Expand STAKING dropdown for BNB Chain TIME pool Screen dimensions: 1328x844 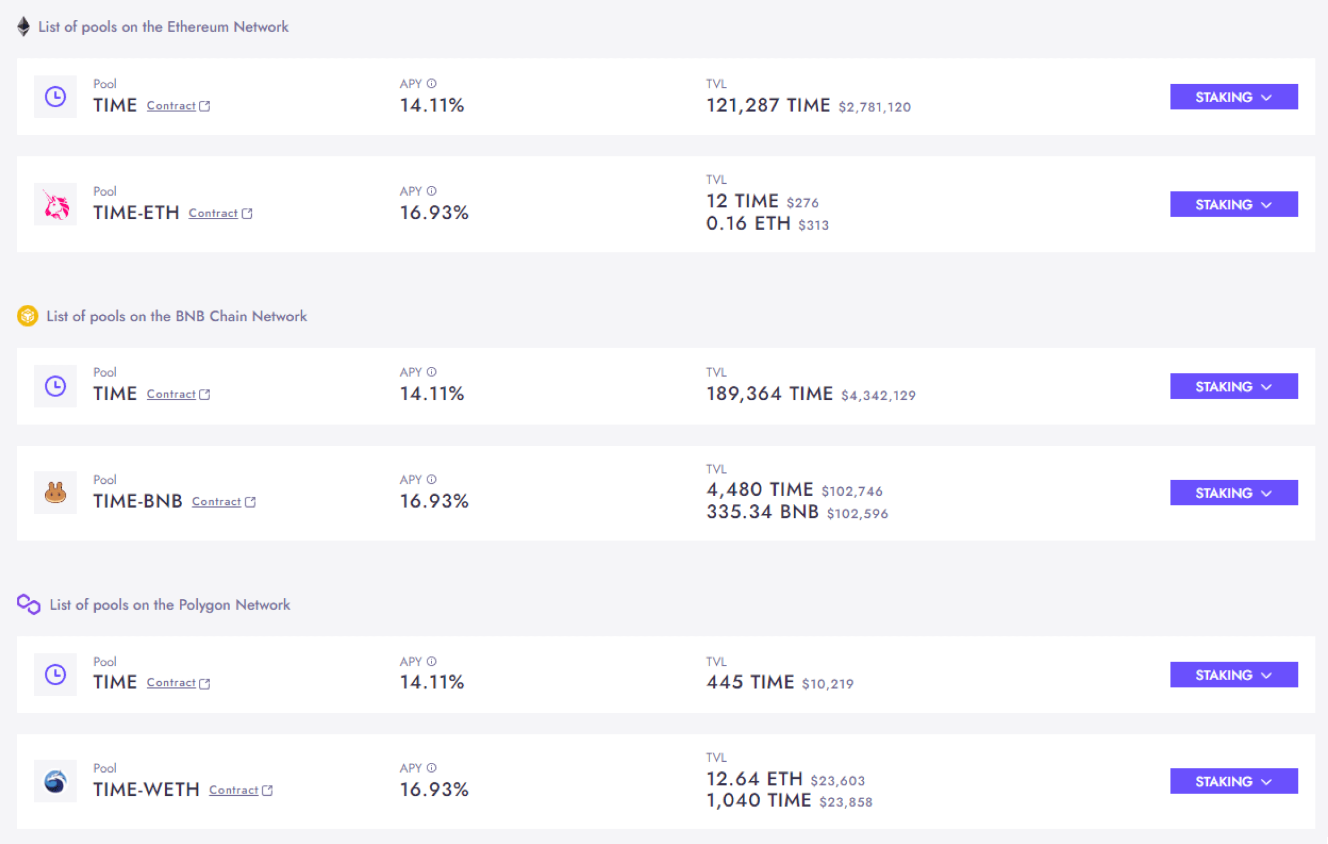tap(1233, 386)
